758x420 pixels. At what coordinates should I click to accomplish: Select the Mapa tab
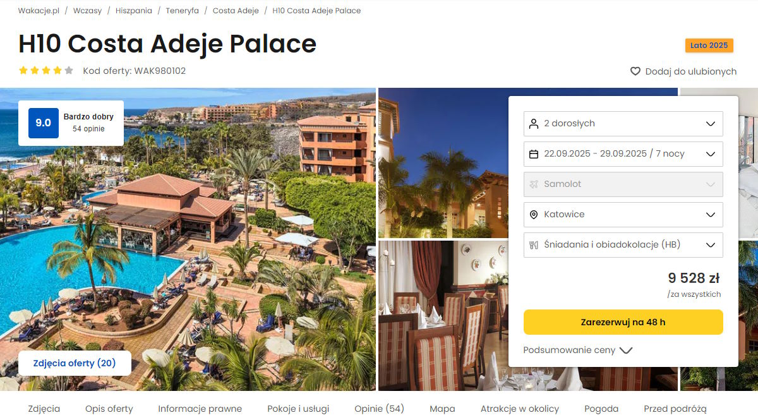(x=442, y=409)
